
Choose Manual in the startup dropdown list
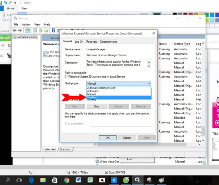[119, 94]
